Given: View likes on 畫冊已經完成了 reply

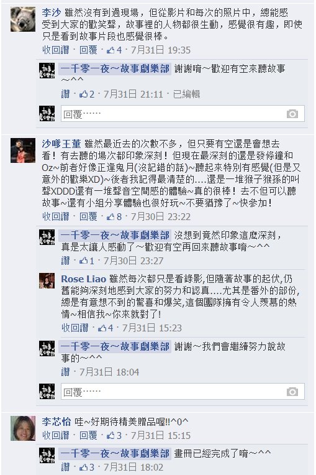Looking at the screenshot, I should point(87,468).
